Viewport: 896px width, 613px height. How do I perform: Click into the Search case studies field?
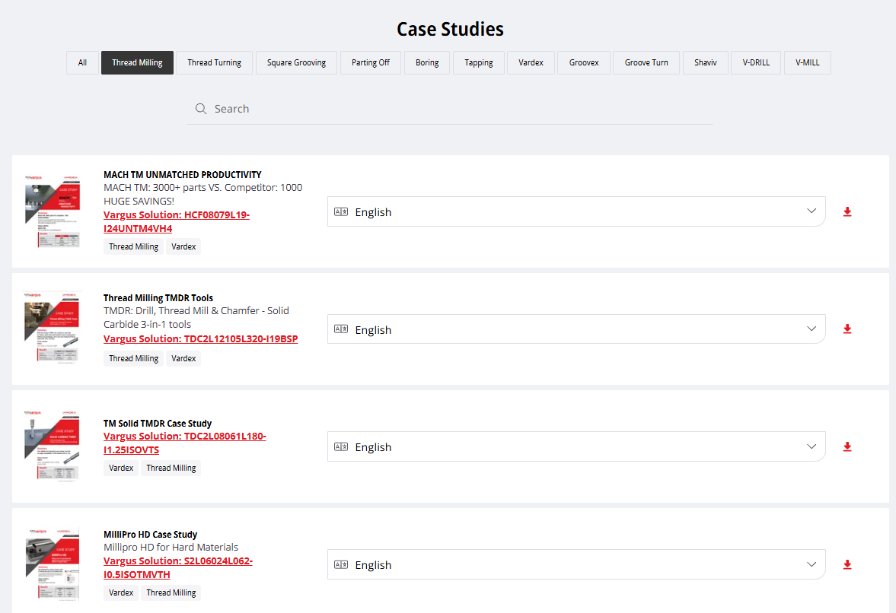(457, 109)
